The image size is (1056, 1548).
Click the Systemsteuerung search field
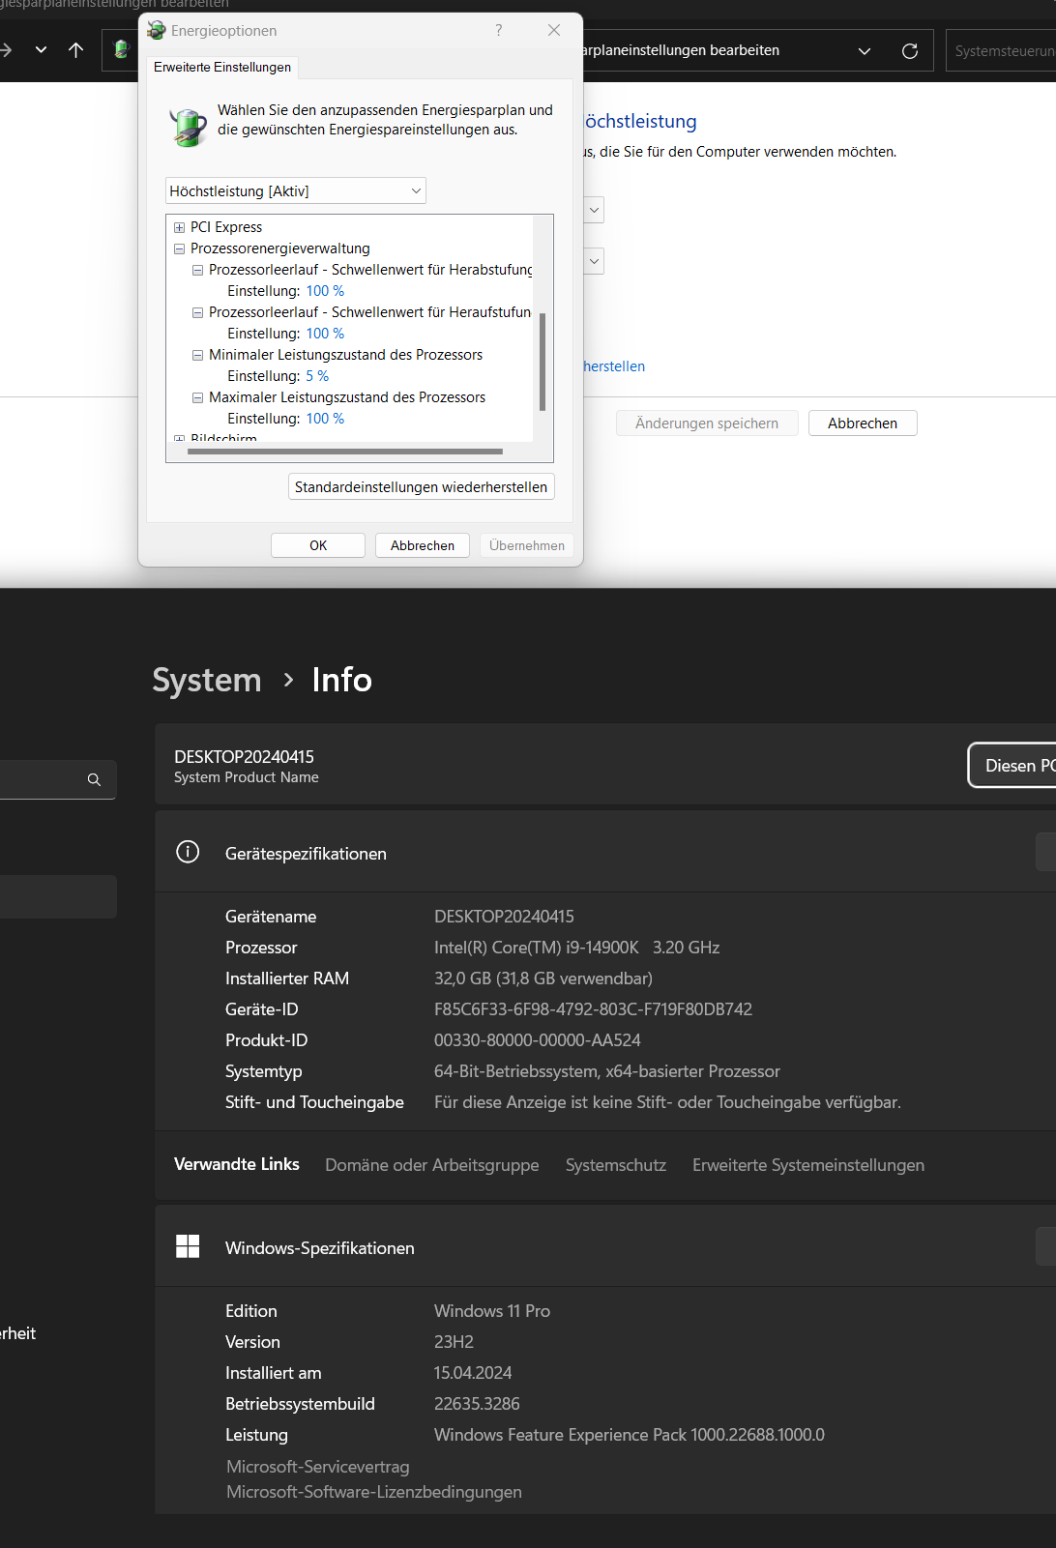(x=1001, y=51)
